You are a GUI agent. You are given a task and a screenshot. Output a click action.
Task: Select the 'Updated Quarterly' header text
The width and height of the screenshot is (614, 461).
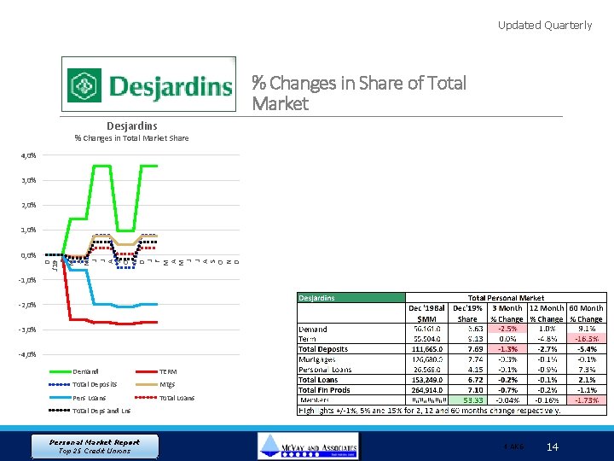pyautogui.click(x=545, y=26)
